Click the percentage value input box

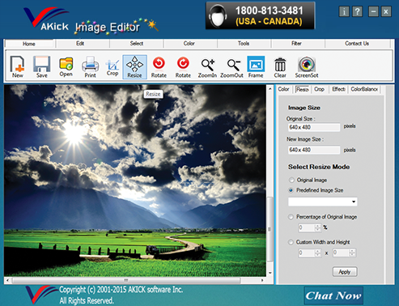click(x=307, y=227)
